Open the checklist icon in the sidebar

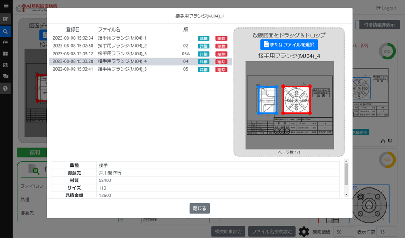[6, 42]
